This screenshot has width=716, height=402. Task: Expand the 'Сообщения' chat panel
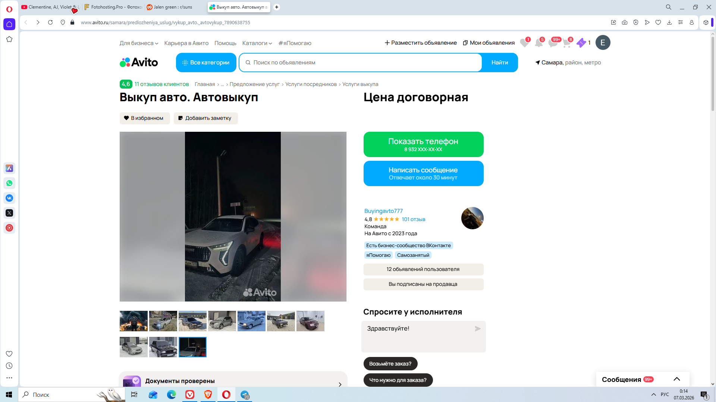(676, 379)
